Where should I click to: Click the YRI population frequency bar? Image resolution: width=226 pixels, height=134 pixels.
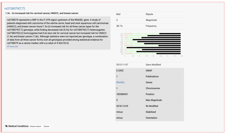[152, 40]
